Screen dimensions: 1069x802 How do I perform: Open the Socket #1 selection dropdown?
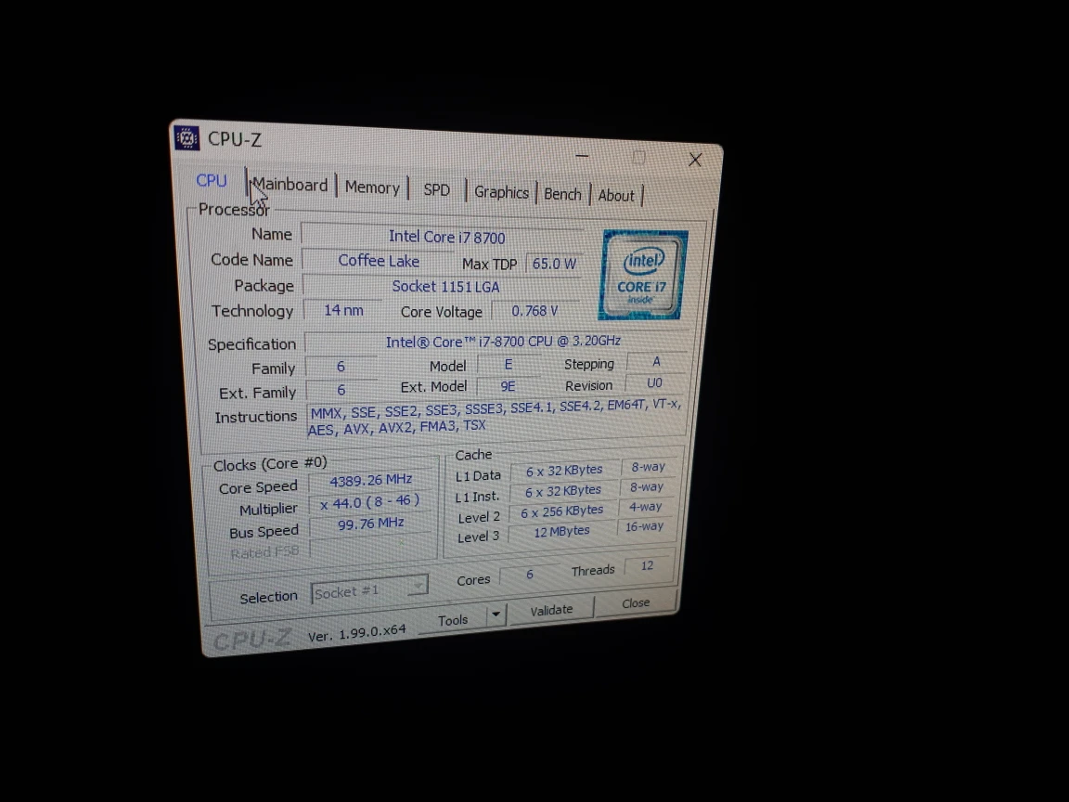[x=368, y=590]
